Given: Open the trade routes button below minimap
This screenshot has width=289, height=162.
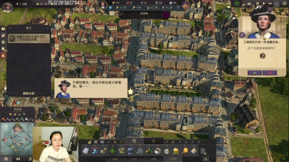Looking at the screenshot, I should pos(30,159).
